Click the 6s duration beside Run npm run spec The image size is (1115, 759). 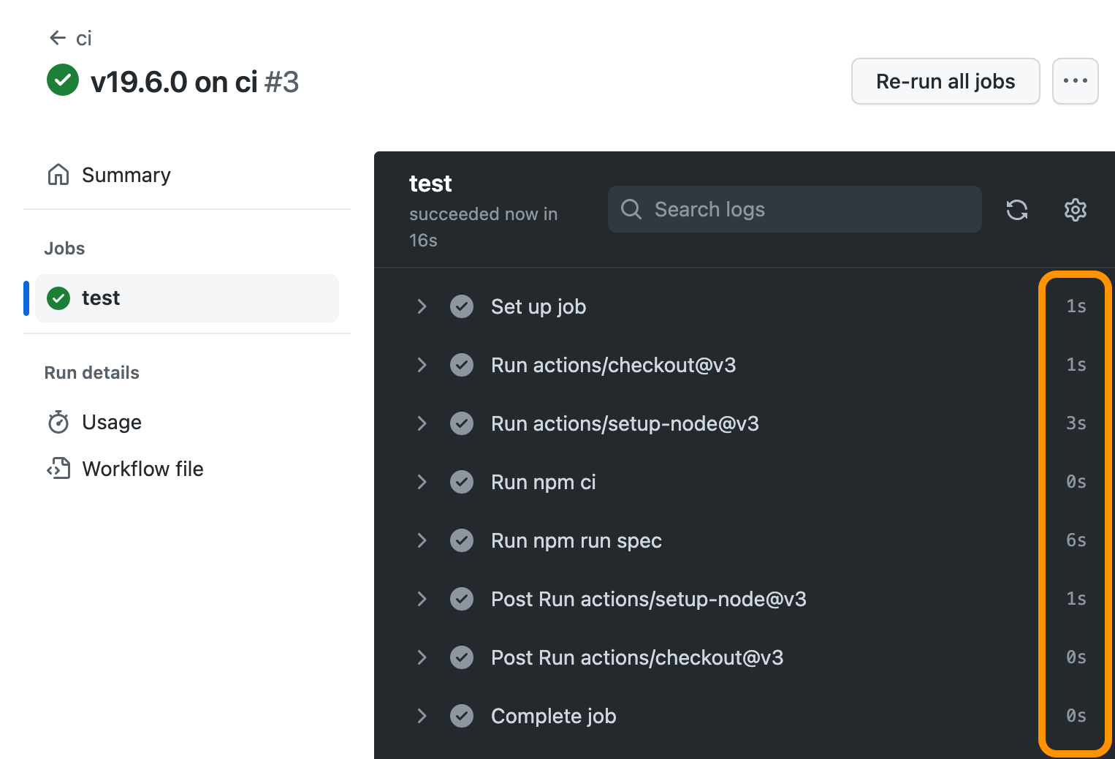pos(1076,540)
